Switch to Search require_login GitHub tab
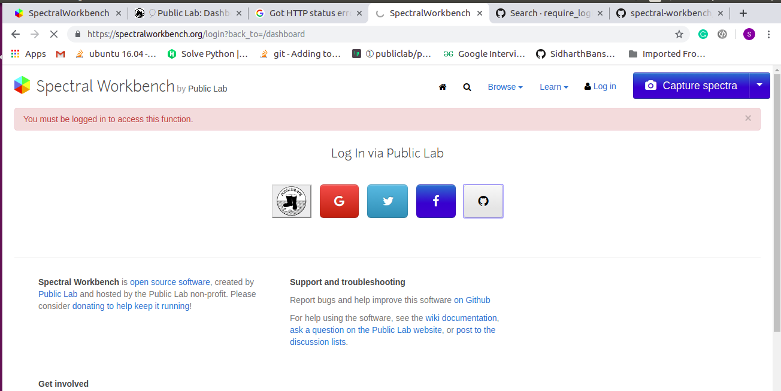The image size is (781, 391). click(x=549, y=13)
